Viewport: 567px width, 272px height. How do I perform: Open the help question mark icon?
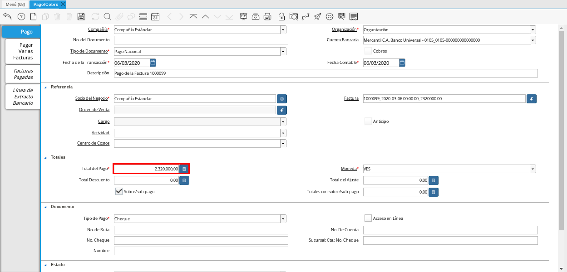point(21,17)
